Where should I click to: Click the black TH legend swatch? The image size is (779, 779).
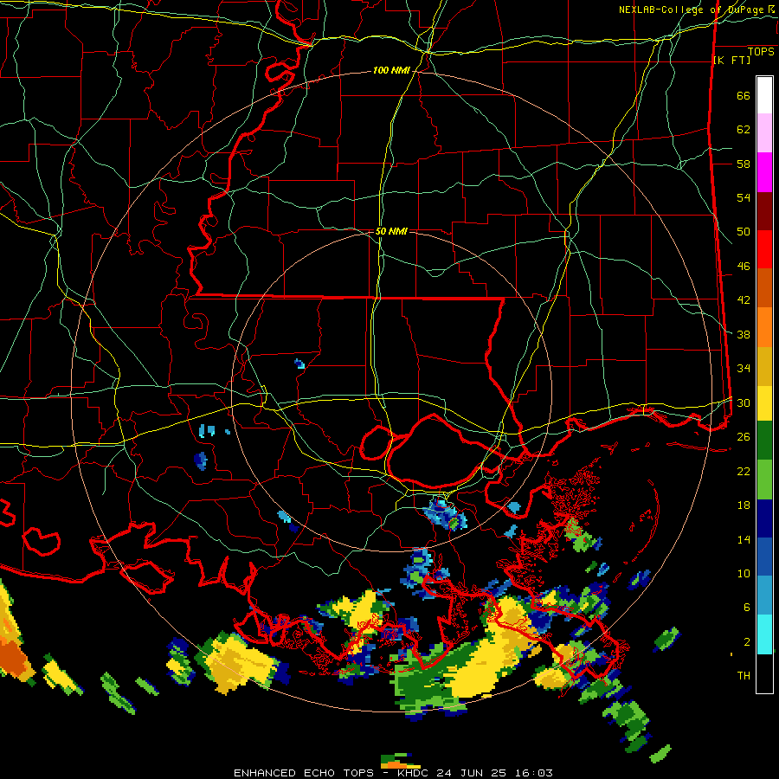[x=764, y=673]
